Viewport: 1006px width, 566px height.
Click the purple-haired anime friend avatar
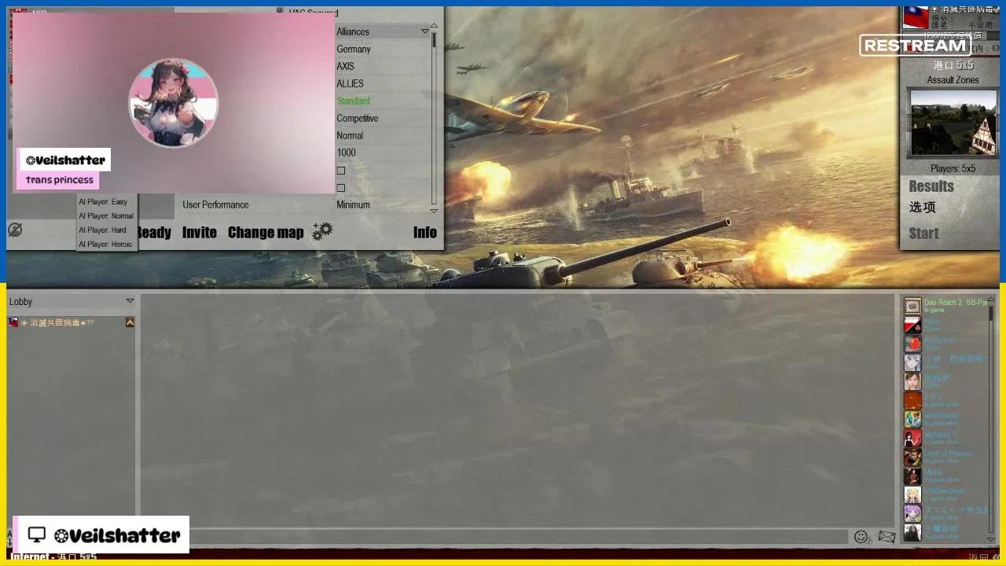tap(912, 513)
